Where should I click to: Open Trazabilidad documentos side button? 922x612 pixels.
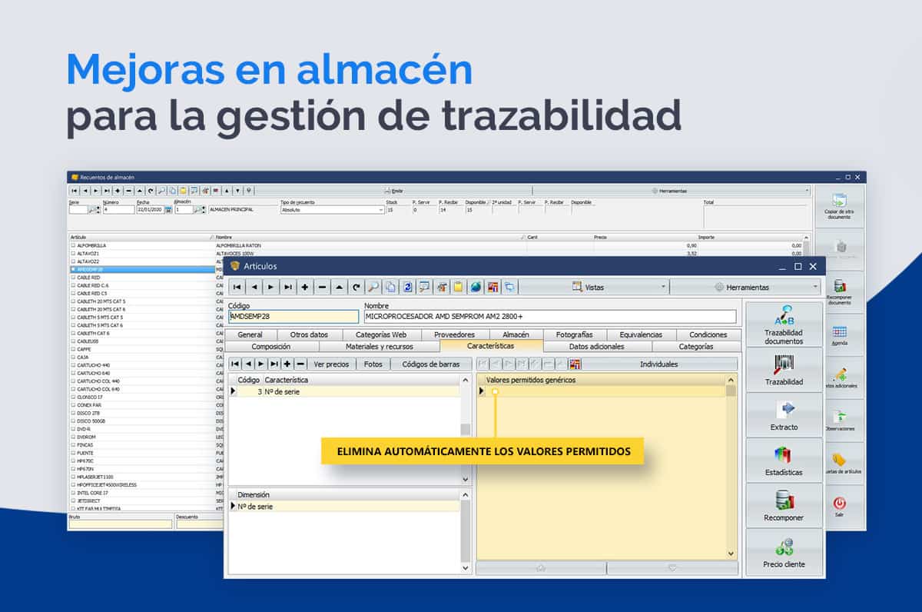pos(783,325)
